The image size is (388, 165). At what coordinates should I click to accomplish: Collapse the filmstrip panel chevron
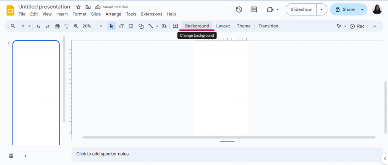(x=25, y=156)
